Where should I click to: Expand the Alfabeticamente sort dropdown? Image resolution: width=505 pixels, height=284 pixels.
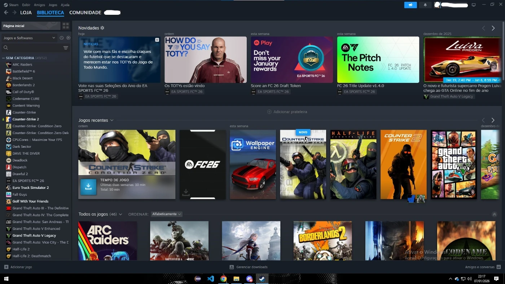167,214
